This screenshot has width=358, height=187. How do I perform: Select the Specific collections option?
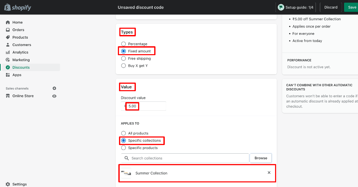(x=124, y=141)
